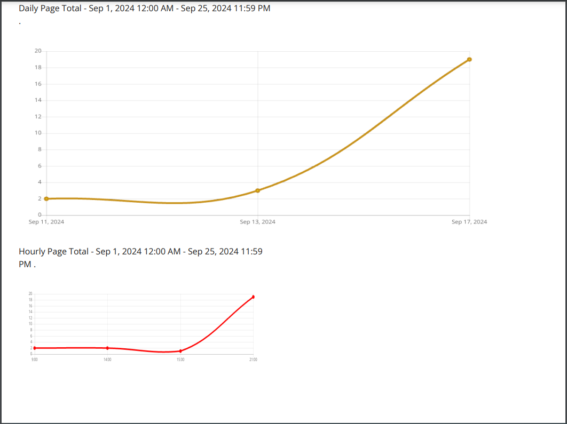The image size is (567, 424).
Task: Click the 21:00 data point on hourly chart
Action: pyautogui.click(x=253, y=297)
